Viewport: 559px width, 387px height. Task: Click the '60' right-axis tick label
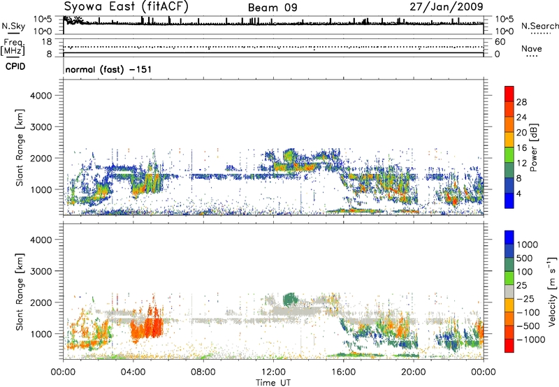pyautogui.click(x=500, y=42)
